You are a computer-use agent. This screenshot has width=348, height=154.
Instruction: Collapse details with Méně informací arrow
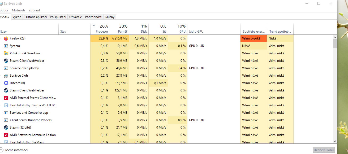coord(2,150)
